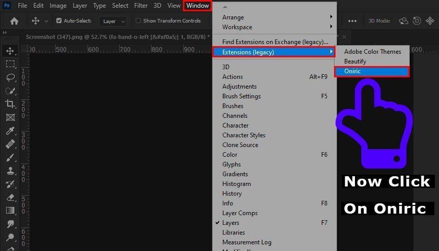439x251 pixels.
Task: Toggle the Auto-Select checkbox
Action: click(59, 20)
